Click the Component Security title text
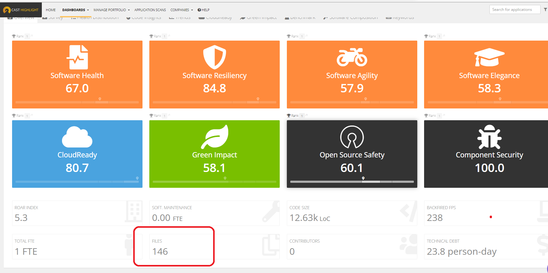The height and width of the screenshot is (273, 548). pyautogui.click(x=489, y=155)
